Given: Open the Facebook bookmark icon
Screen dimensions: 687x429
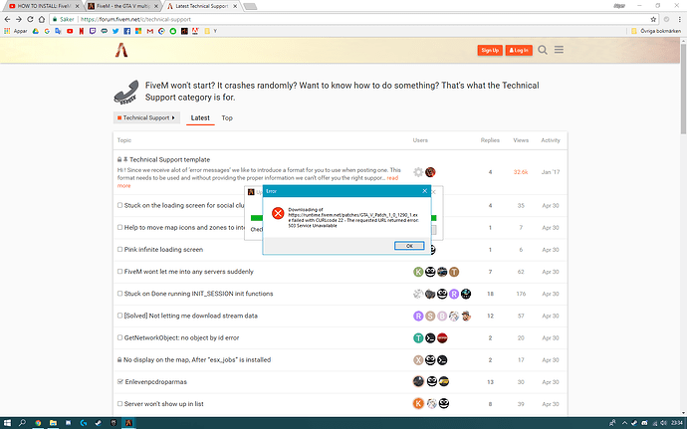Looking at the screenshot, I should click(127, 31).
